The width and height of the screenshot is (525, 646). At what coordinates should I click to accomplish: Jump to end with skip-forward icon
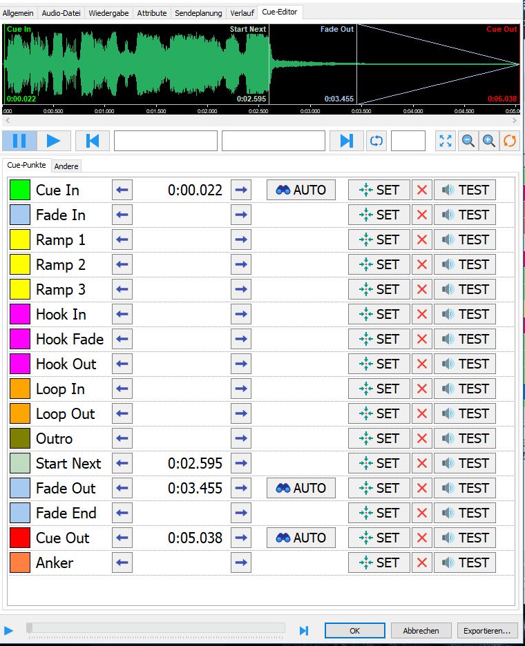346,141
